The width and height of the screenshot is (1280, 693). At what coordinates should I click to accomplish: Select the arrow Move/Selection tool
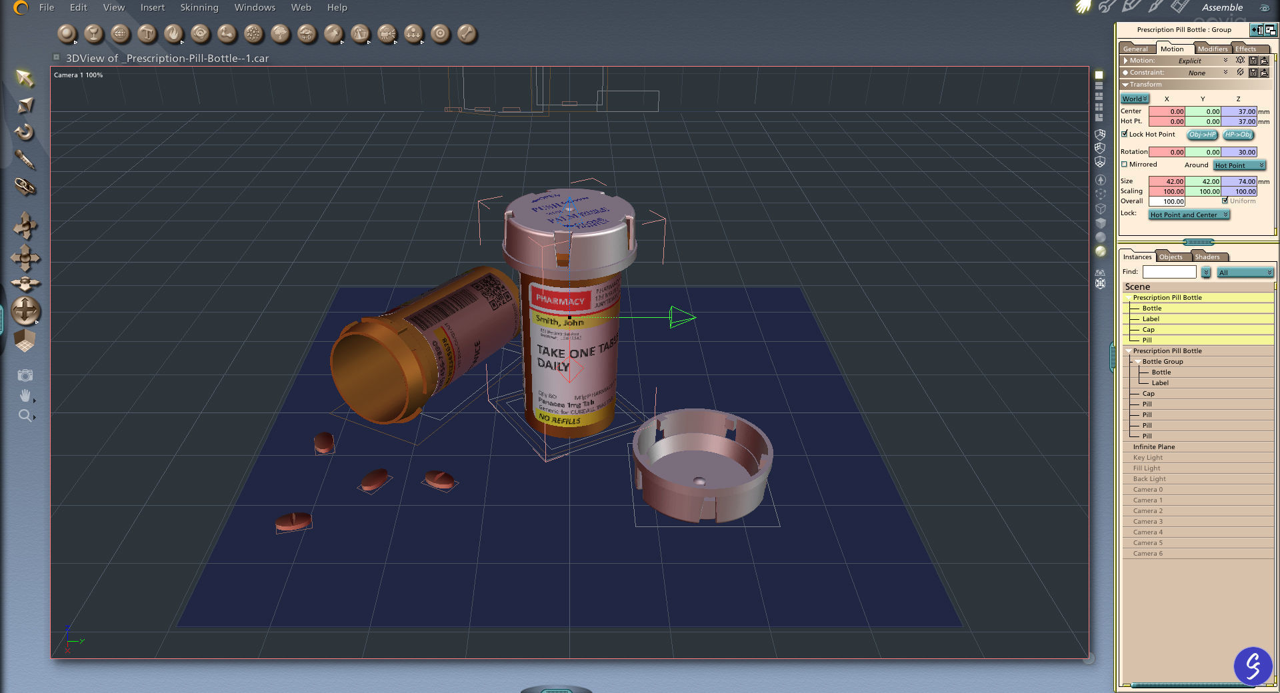coord(25,78)
